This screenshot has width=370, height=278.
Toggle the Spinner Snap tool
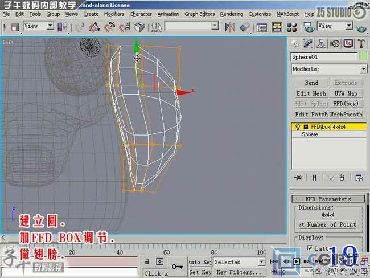click(124, 27)
